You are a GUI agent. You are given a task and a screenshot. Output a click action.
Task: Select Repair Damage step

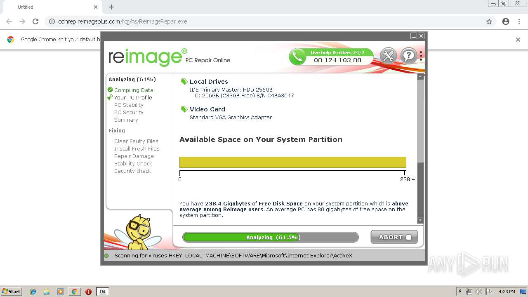pyautogui.click(x=134, y=156)
